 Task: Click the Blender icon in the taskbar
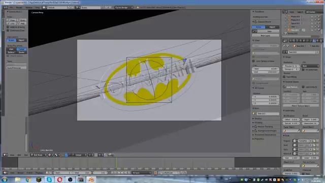(x=91, y=179)
